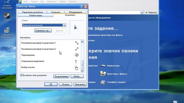Screen dimensions: 184x103
Task: Click the Переход button label
Action: click(152, 13)
